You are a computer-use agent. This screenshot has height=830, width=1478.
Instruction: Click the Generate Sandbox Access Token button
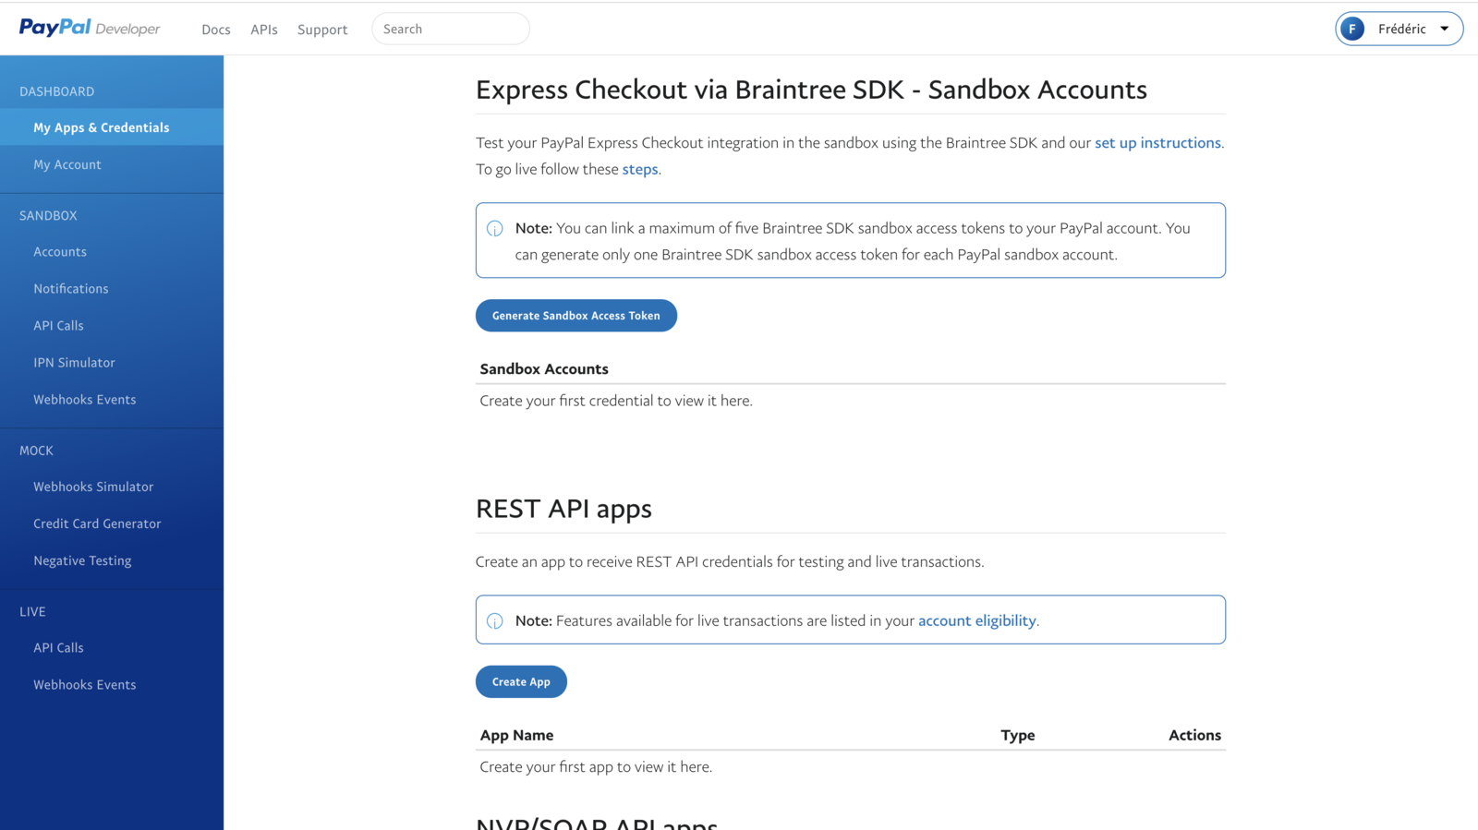pos(576,316)
